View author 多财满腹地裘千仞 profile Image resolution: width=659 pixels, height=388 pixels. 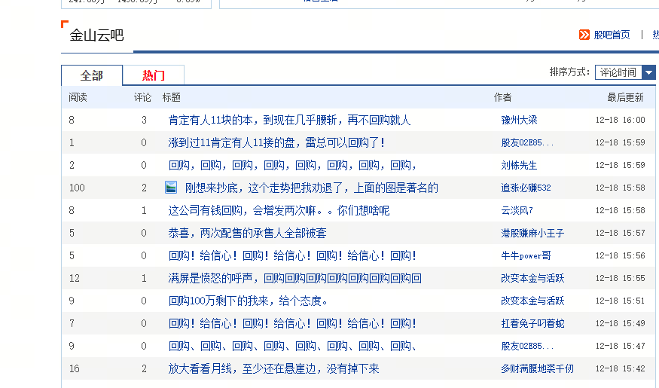[x=537, y=369]
